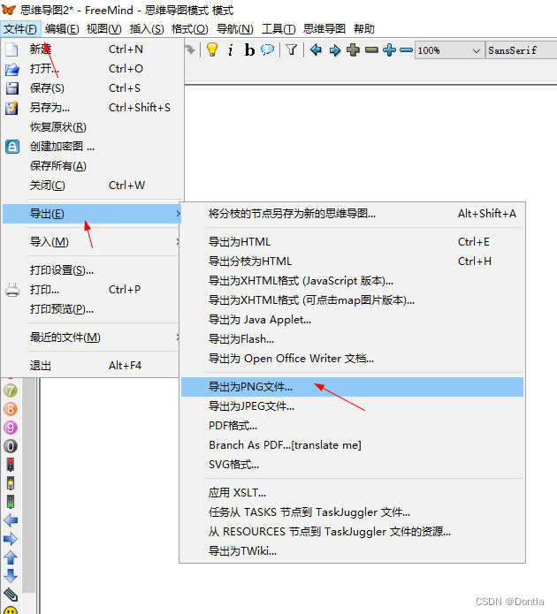Click the redo arrow toolbar icon
This screenshot has height=614, width=557.
pyautogui.click(x=190, y=50)
